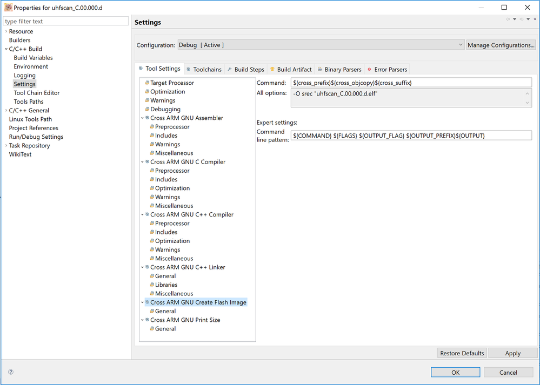Click the trophy icon on Build Artifact tab

tap(272, 69)
